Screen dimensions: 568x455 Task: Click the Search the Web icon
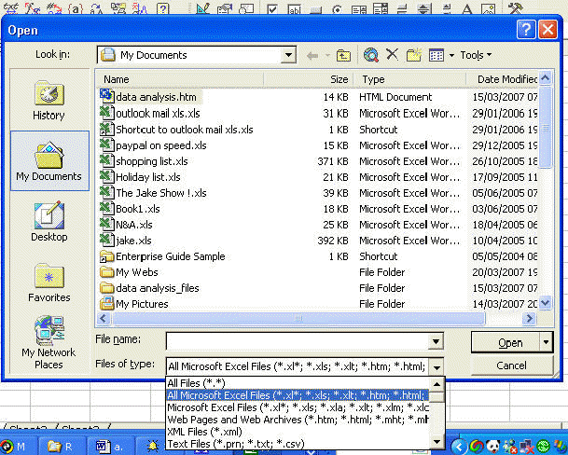[x=371, y=55]
